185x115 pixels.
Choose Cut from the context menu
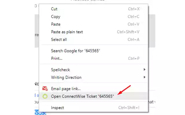(x=54, y=9)
